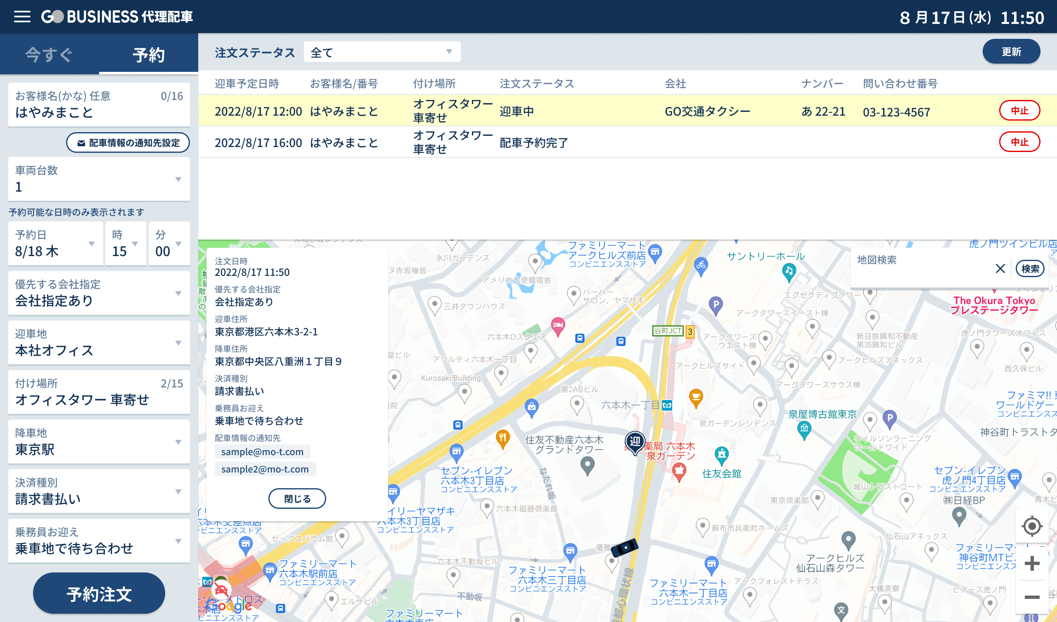Expand the 決済種別 payment dropdown
This screenshot has width=1057, height=622.
pyautogui.click(x=99, y=491)
